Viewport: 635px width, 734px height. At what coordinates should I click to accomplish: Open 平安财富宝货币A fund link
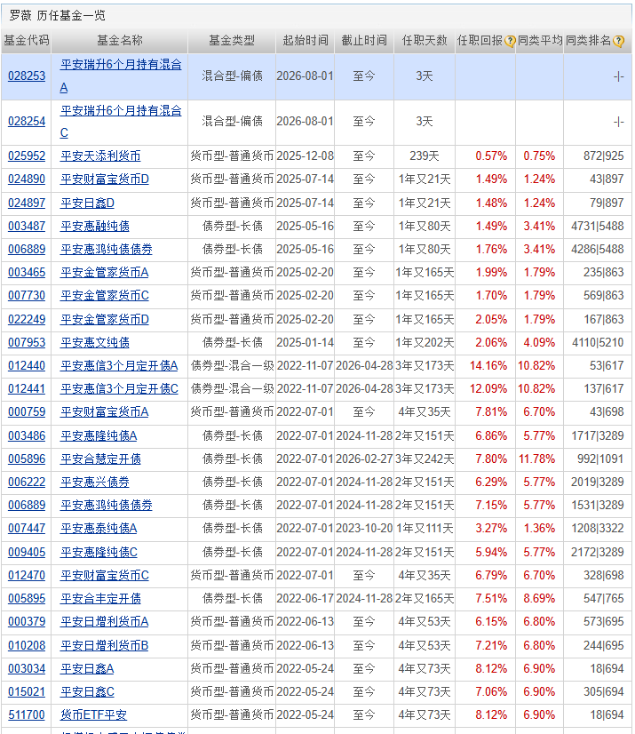tap(104, 412)
